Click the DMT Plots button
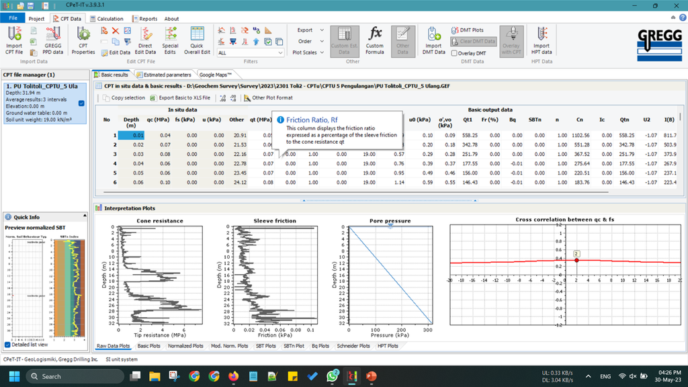Viewport: 688px width, 387px height. (468, 30)
